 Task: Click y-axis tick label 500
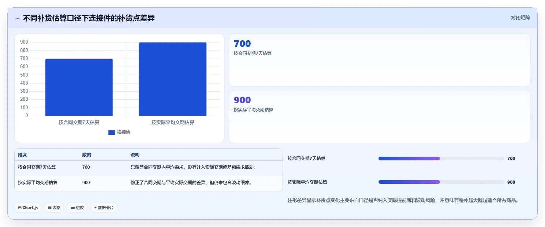24,75
